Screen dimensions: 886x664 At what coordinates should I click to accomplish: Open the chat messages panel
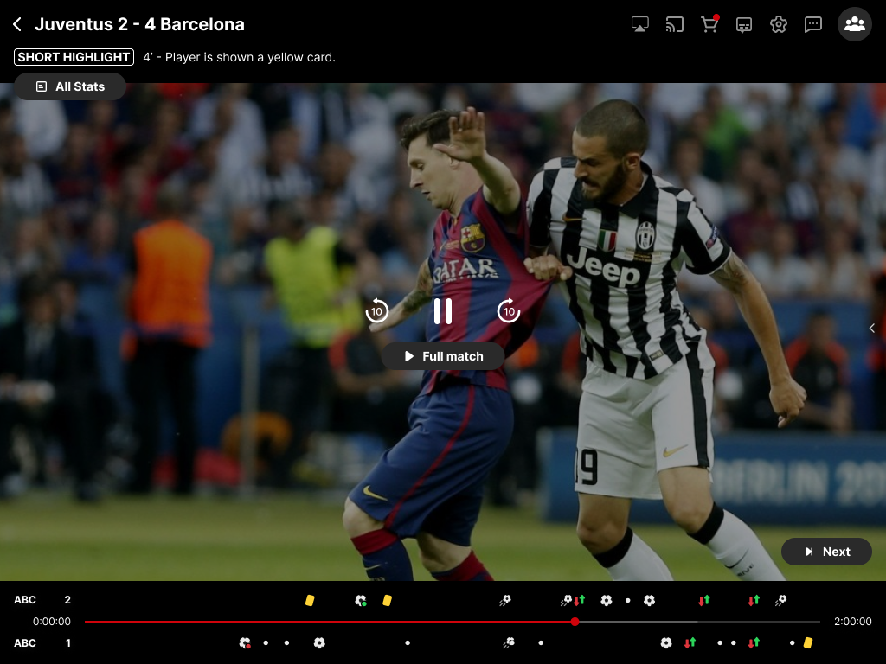pyautogui.click(x=813, y=24)
